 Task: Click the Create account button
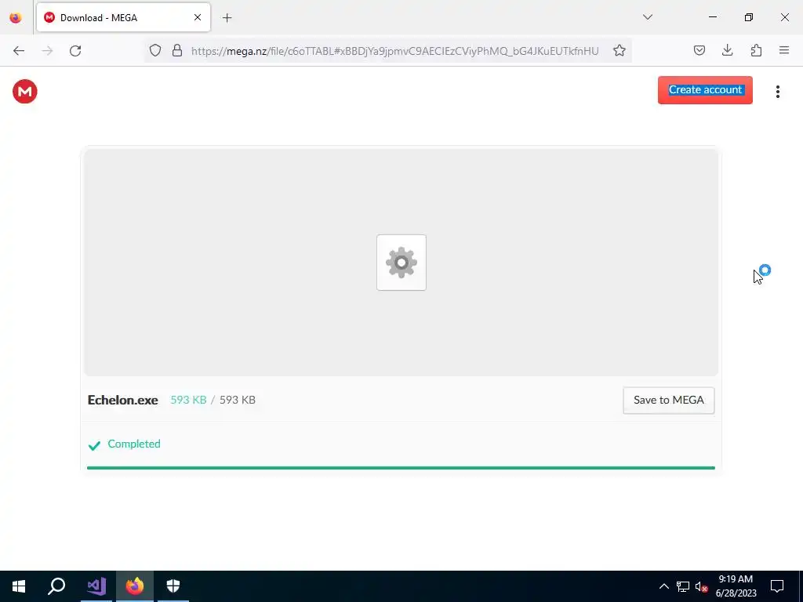(705, 89)
